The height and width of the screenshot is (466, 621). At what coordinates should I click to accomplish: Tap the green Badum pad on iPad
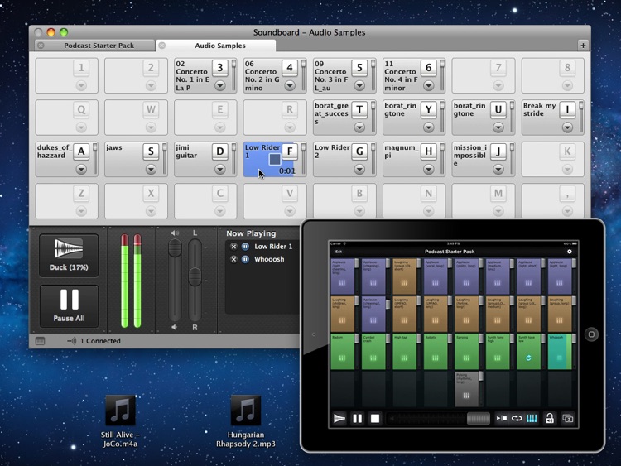point(342,352)
